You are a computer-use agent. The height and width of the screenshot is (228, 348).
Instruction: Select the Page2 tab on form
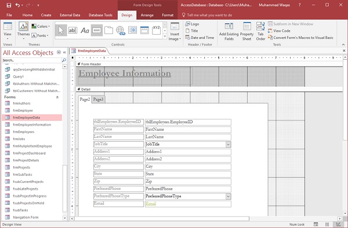[x=85, y=100]
